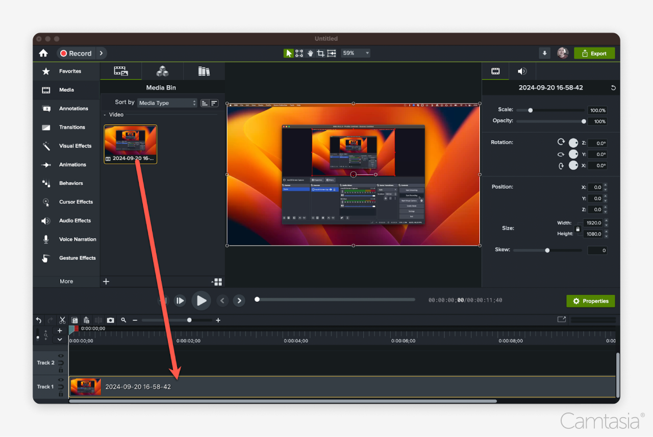The height and width of the screenshot is (437, 653).
Task: Select the Crop tool in the canvas toolbar
Action: tap(320, 53)
